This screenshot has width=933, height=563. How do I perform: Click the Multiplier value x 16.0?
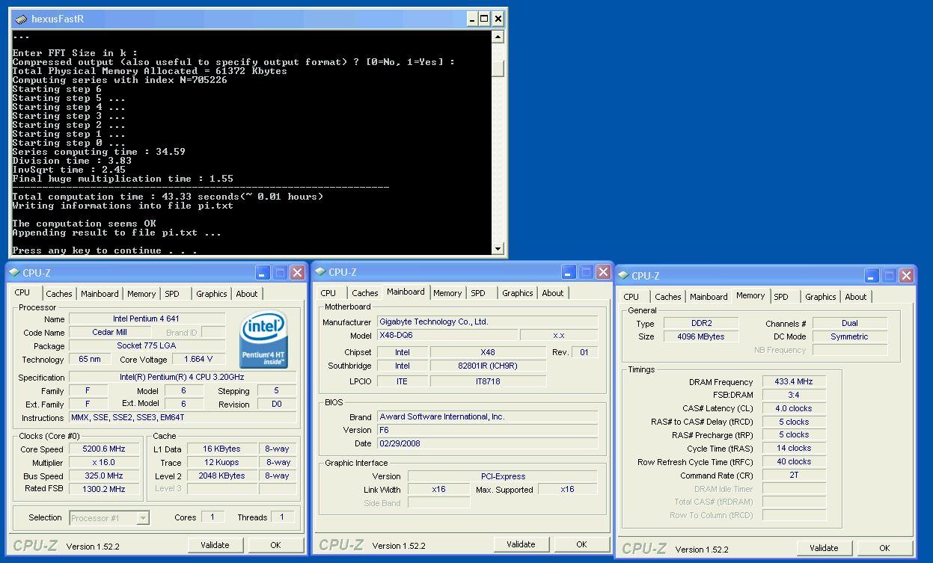click(103, 463)
